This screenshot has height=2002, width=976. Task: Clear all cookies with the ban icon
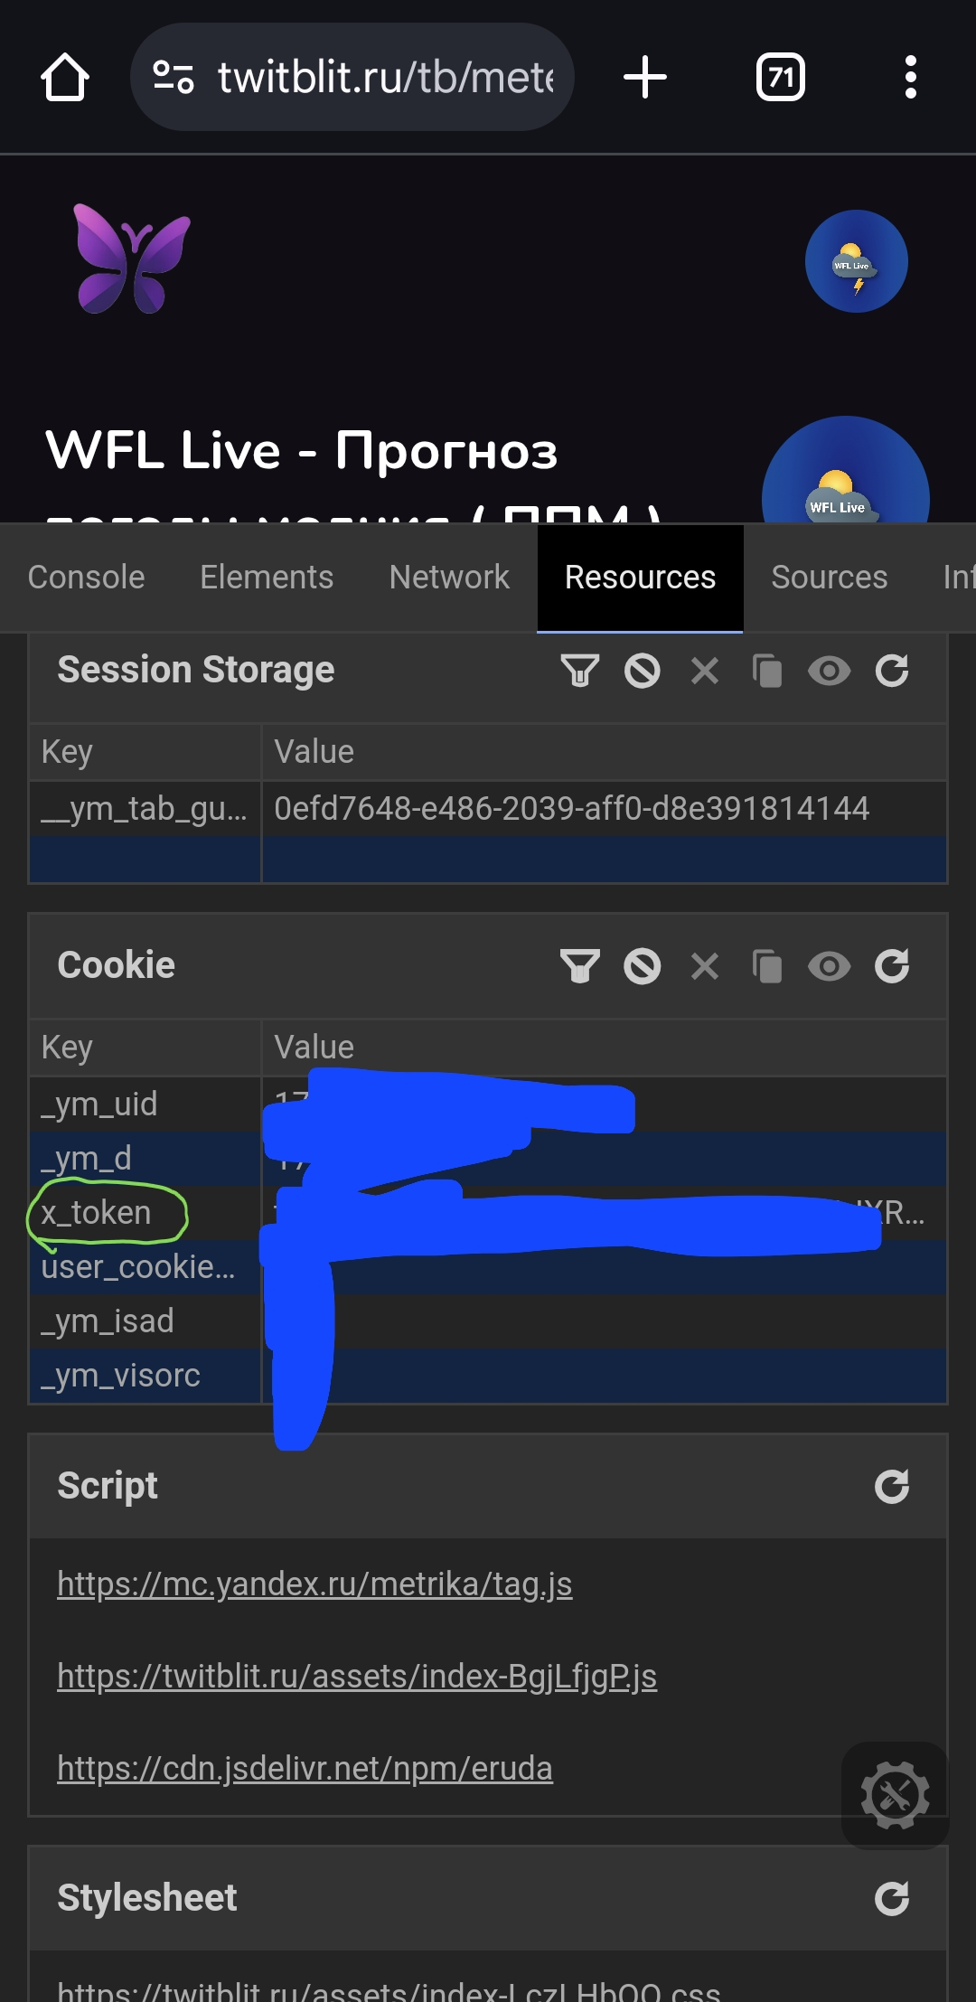click(x=643, y=966)
